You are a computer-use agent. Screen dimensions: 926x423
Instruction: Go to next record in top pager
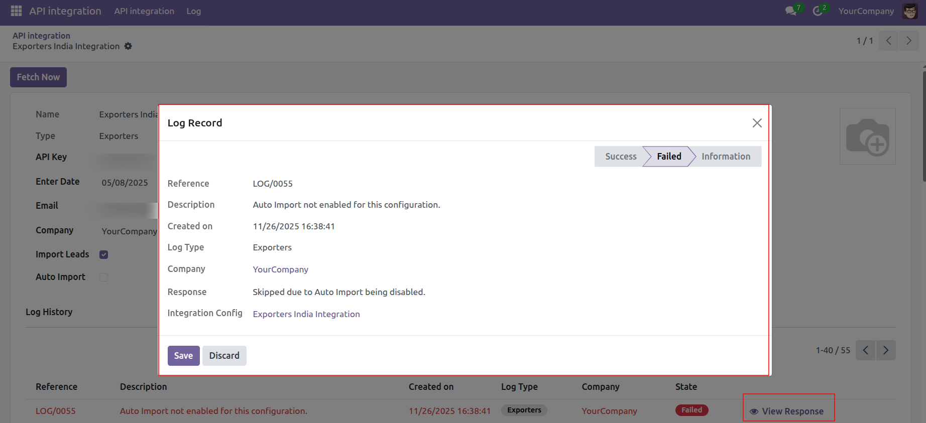[909, 41]
